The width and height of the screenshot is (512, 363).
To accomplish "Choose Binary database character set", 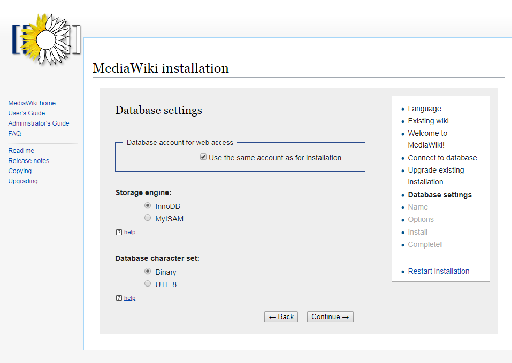I will [148, 271].
